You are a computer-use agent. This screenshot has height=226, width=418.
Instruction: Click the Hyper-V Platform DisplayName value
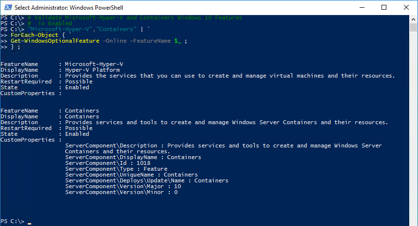[92, 70]
